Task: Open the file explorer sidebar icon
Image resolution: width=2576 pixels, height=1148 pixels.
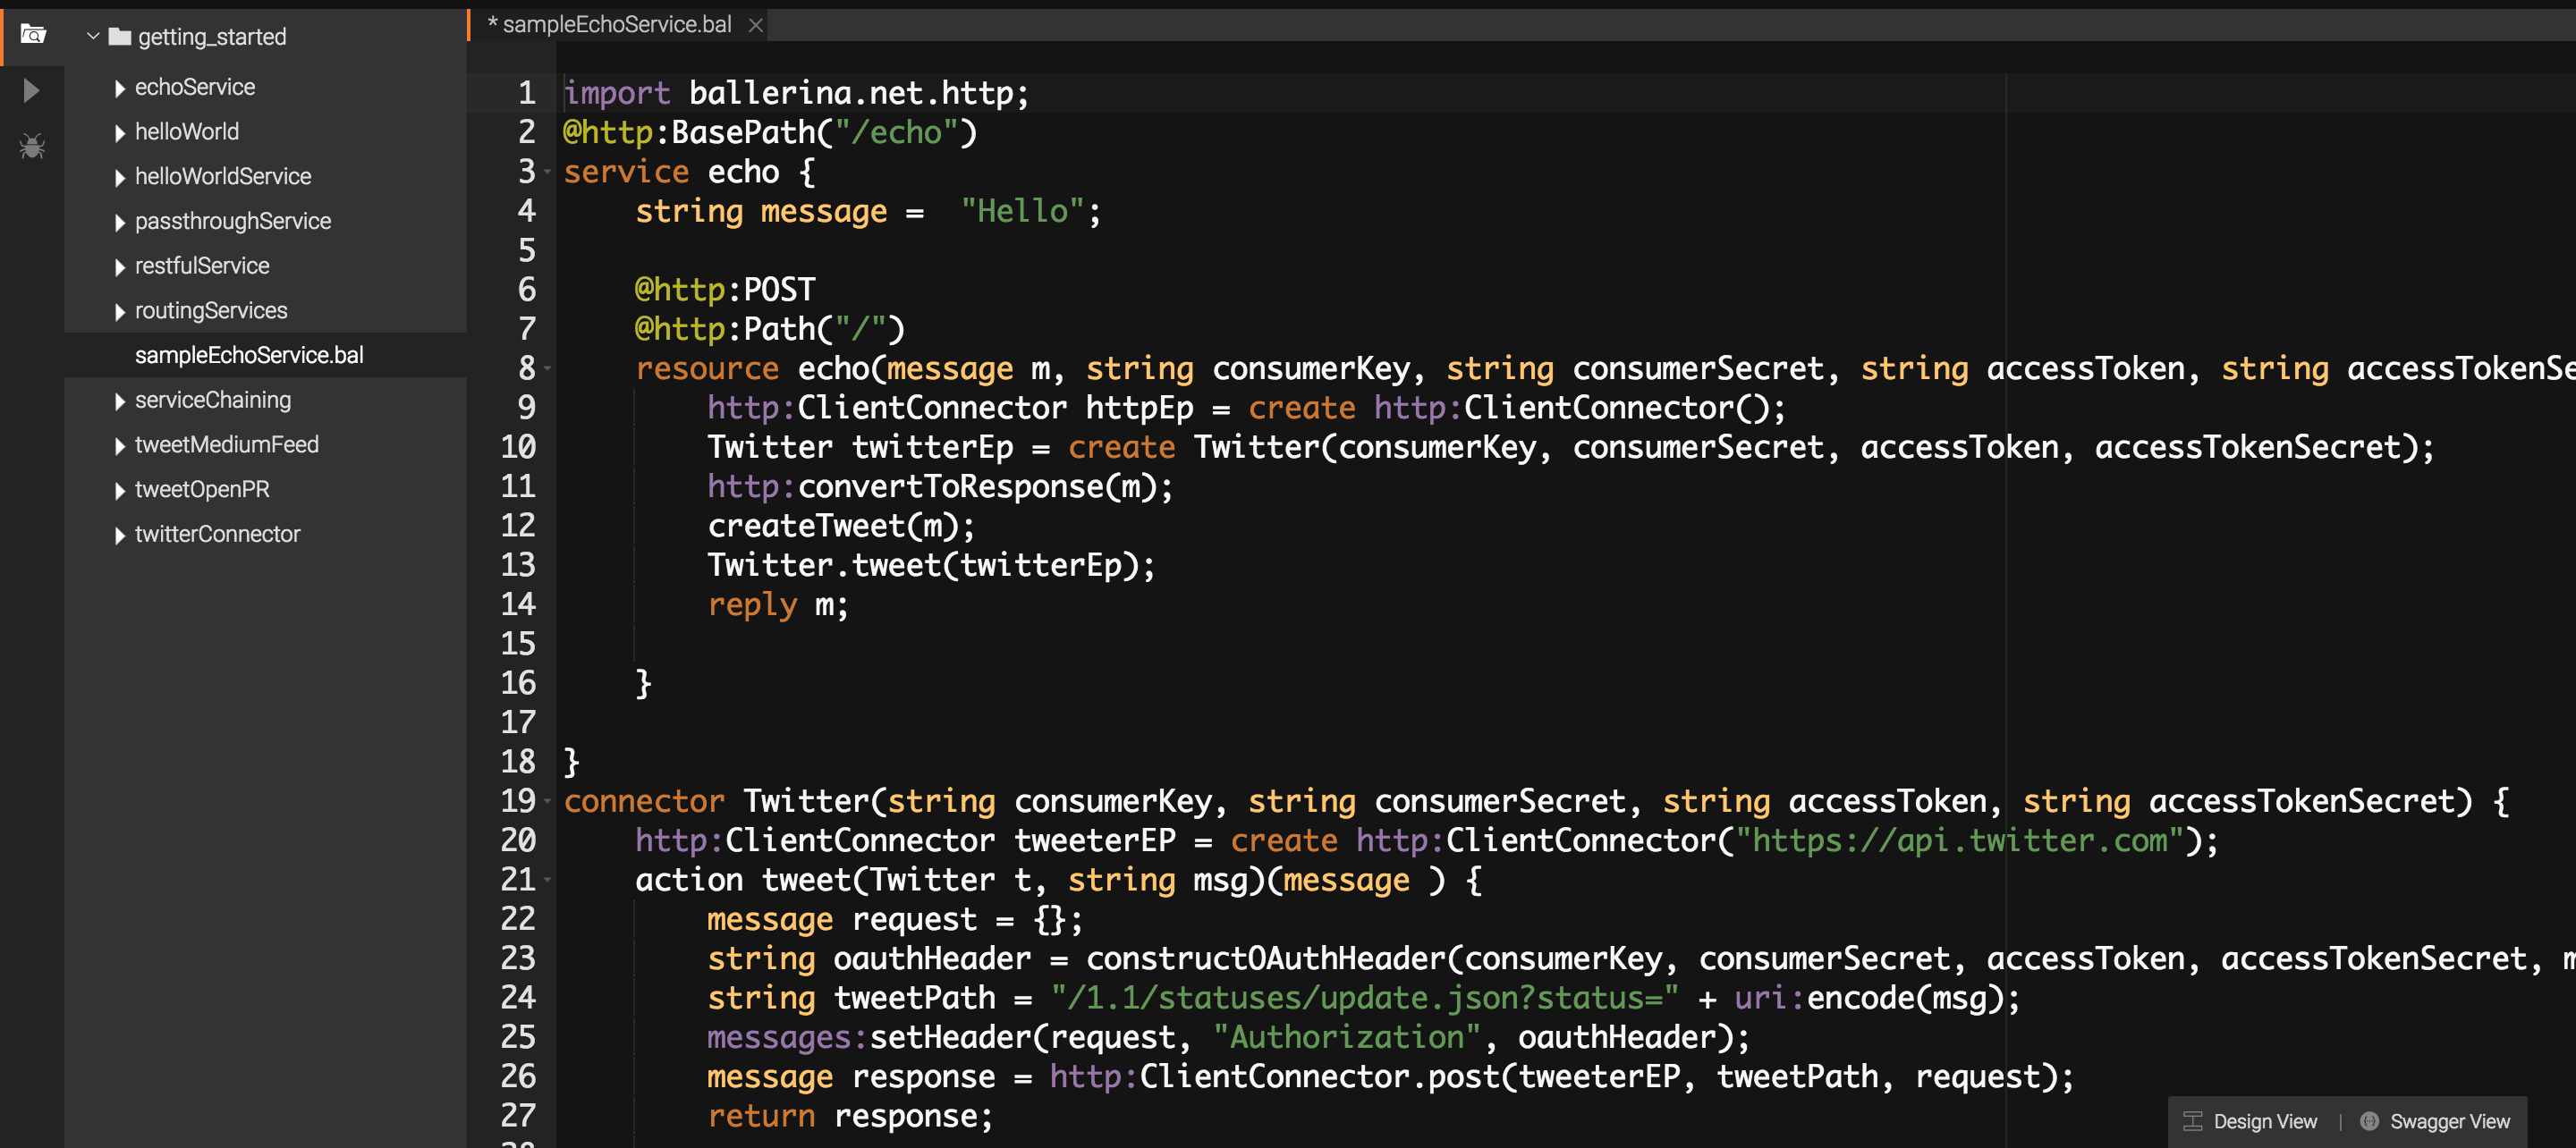Action: pos(33,35)
